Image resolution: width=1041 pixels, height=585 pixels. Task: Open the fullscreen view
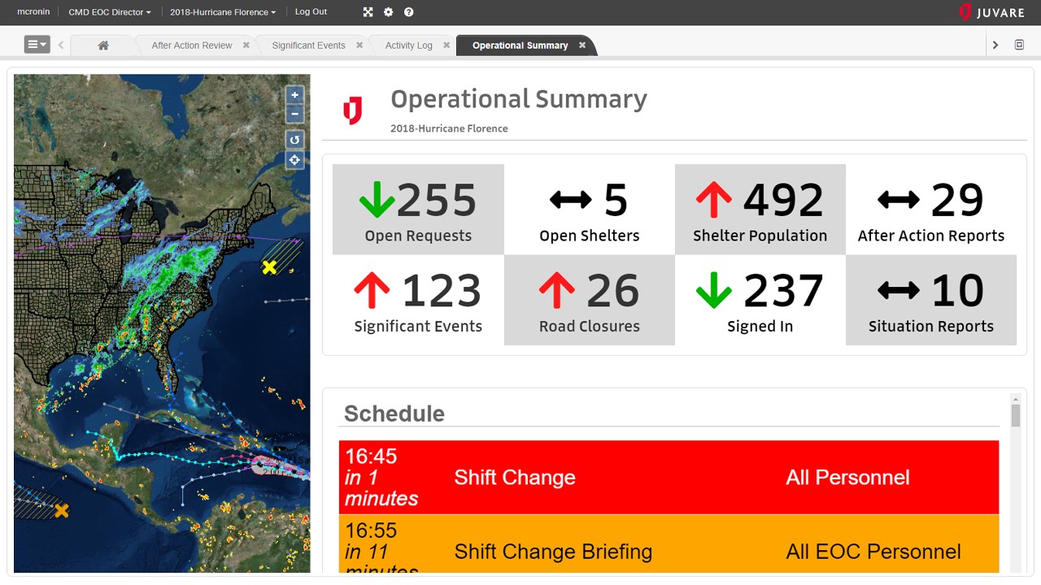[368, 12]
